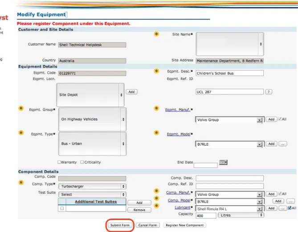Click the ellipsis button next to Lubricant Add
This screenshot has width=298, height=232.
283,208
